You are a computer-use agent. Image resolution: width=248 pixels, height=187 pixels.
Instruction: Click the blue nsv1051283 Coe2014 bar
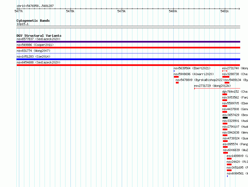(128, 59)
